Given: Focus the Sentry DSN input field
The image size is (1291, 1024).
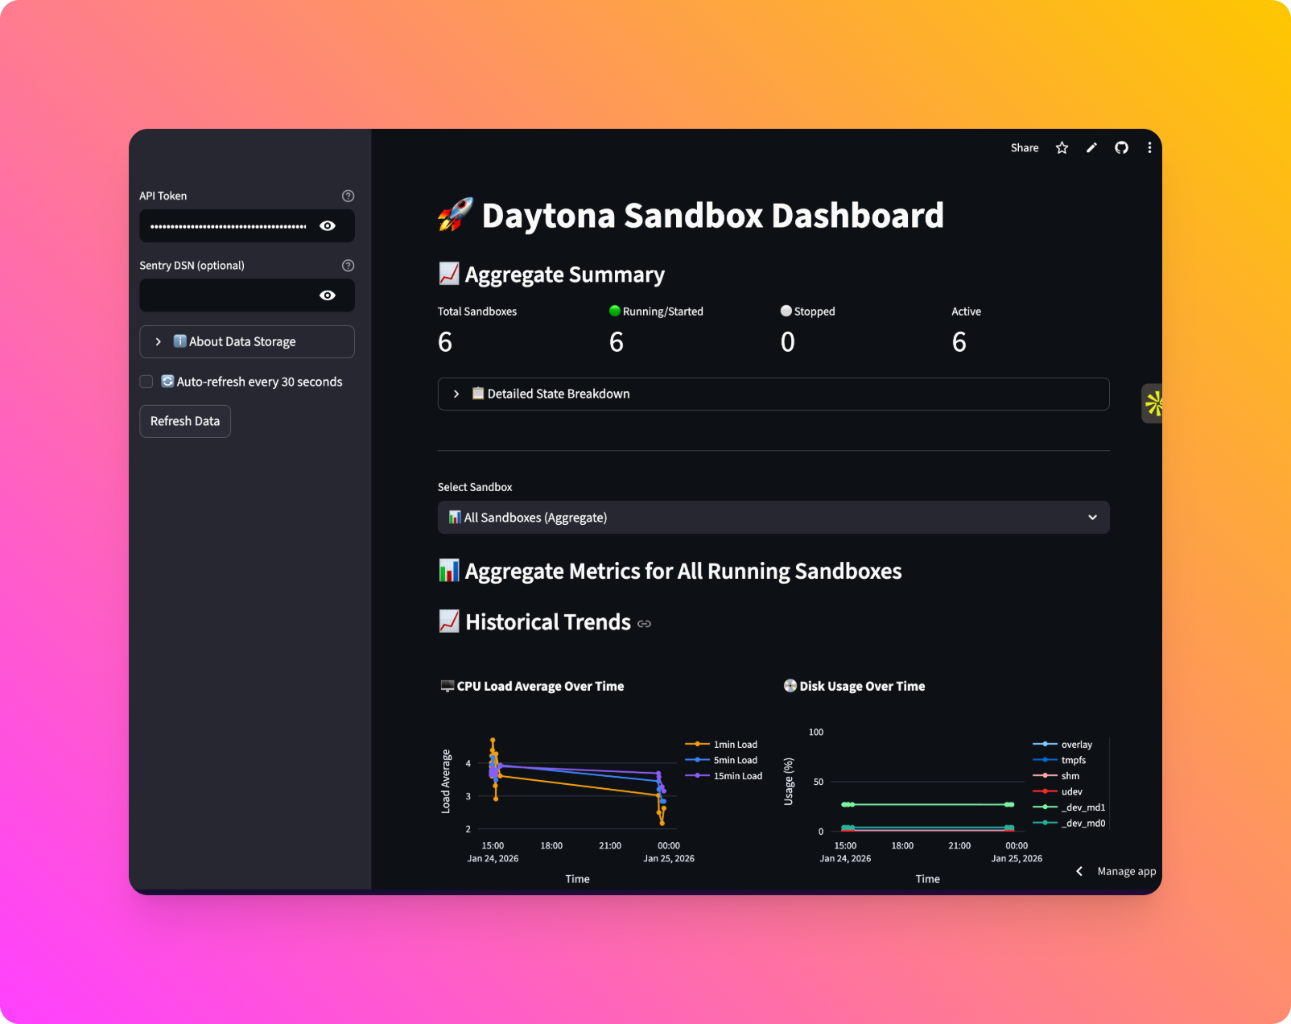Looking at the screenshot, I should (229, 295).
